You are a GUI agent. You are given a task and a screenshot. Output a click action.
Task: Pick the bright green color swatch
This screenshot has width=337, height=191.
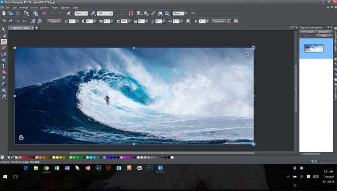(74, 157)
